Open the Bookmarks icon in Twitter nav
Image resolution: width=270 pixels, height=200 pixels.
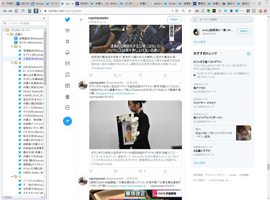67,74
